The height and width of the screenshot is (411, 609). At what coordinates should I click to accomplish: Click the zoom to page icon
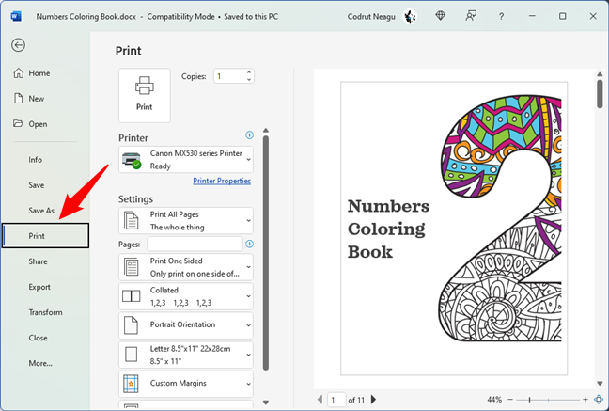pos(598,400)
